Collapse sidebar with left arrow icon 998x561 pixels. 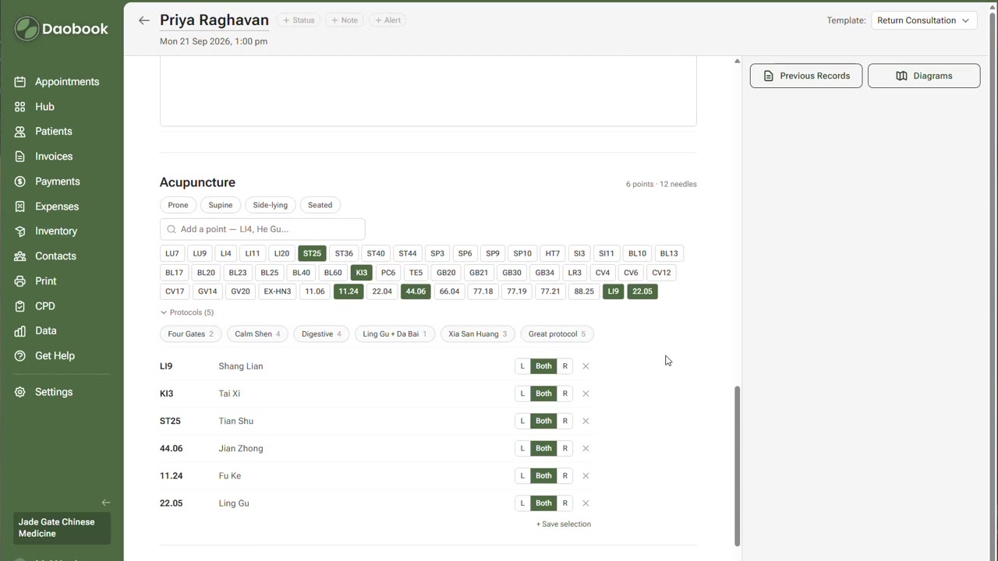coord(106,503)
